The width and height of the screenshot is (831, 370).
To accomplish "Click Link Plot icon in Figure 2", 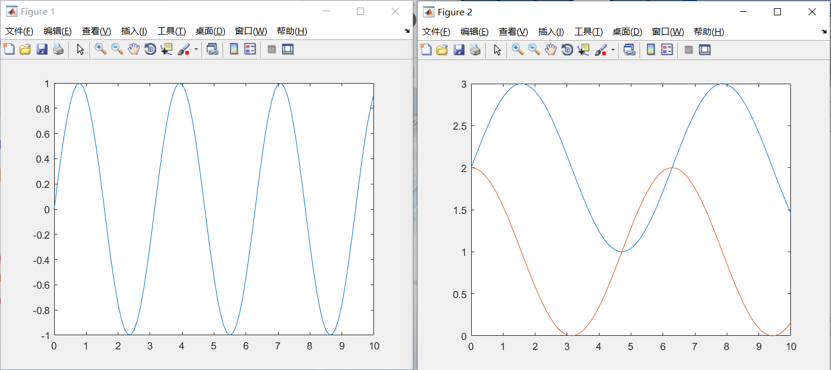I will [630, 50].
